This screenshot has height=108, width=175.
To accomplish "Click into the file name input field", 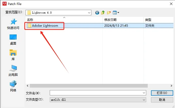I will 96,93.
